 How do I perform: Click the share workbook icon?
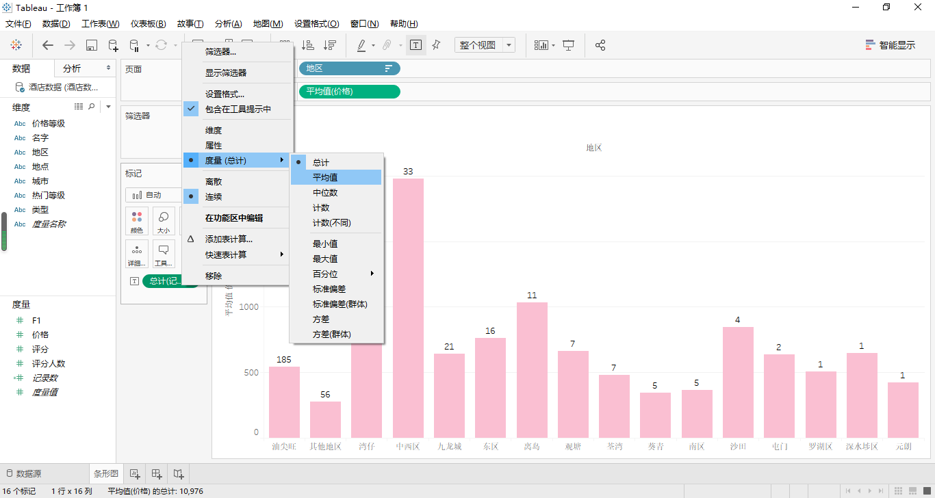tap(600, 45)
